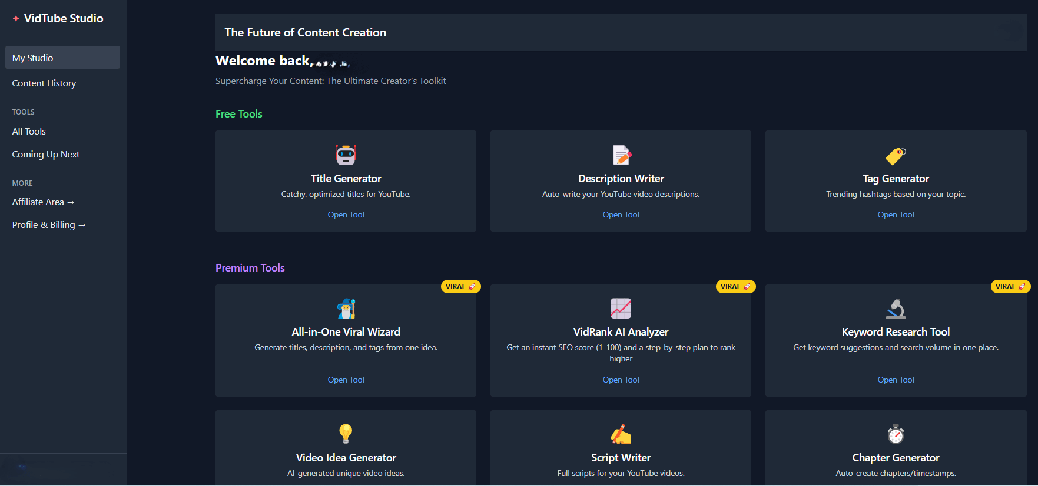Open the Affiliate Area link
1038x486 pixels.
coord(43,202)
